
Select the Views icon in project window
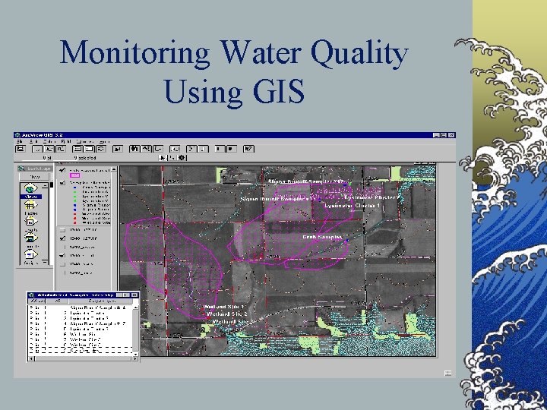(30, 188)
